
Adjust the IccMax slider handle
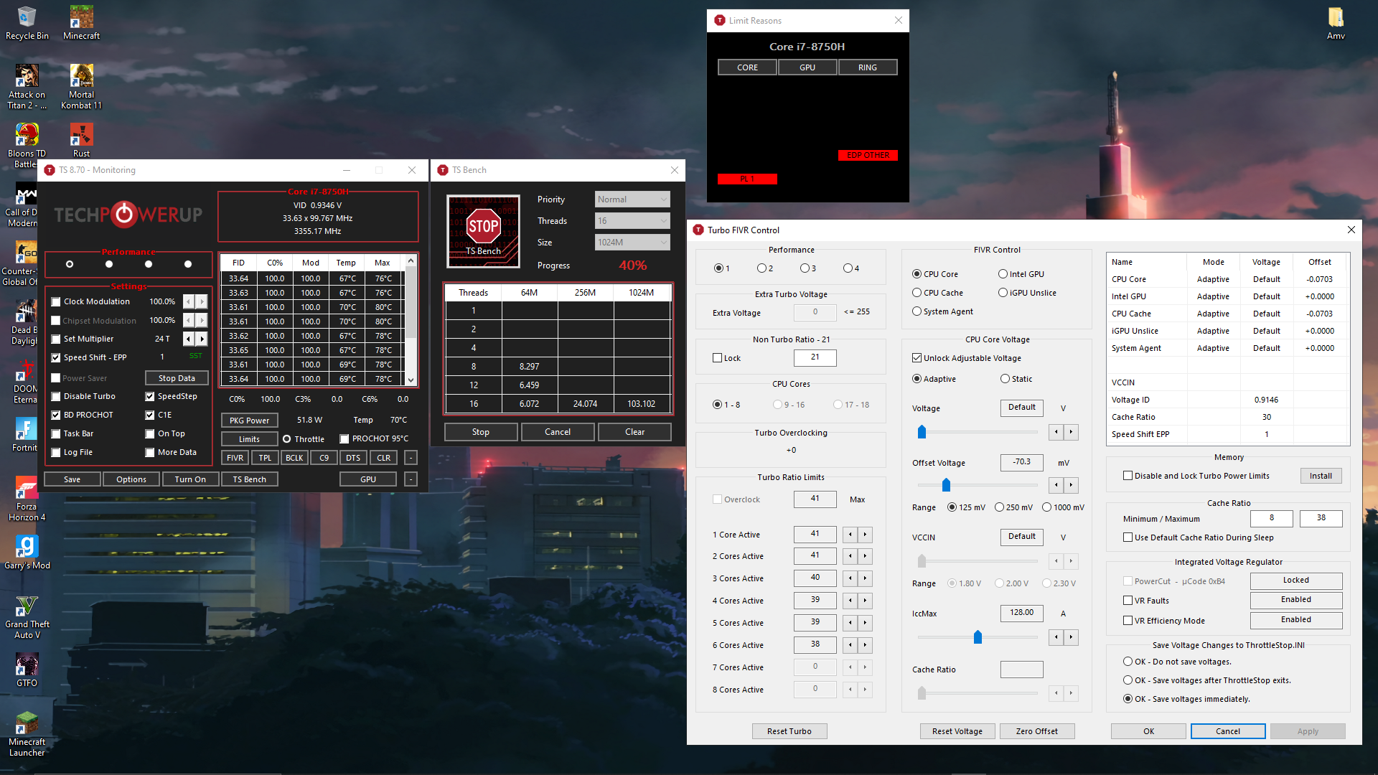click(x=978, y=637)
